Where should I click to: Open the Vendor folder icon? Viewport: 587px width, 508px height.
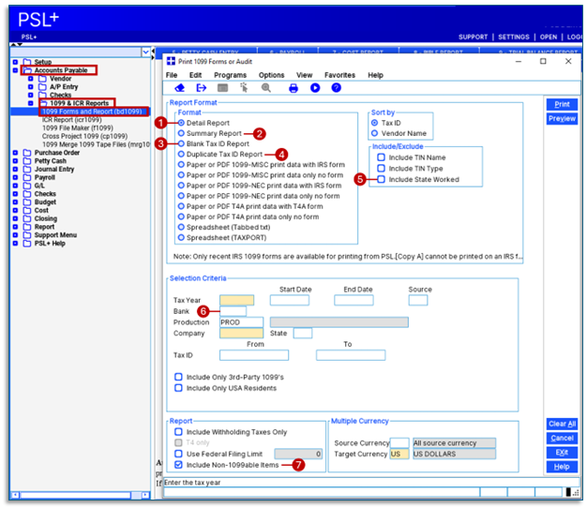(43, 79)
